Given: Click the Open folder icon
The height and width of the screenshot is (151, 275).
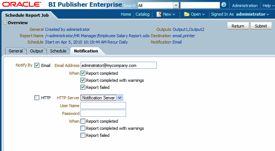Looking at the screenshot, I should (x=187, y=14).
